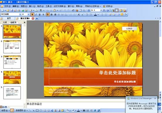Image resolution: width=162 pixels, height=113 pixels.
Task: Click the paste clipboard icon
Action: 55,10
